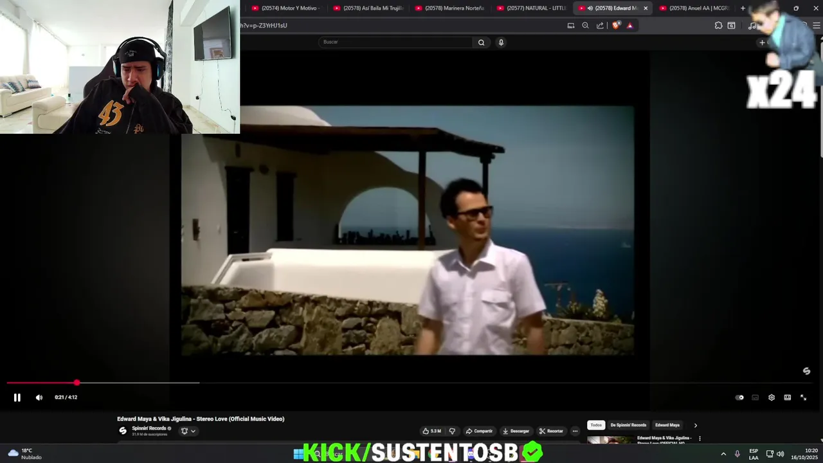Share page via address bar share icon
Viewport: 823px width, 463px height.
(x=600, y=26)
